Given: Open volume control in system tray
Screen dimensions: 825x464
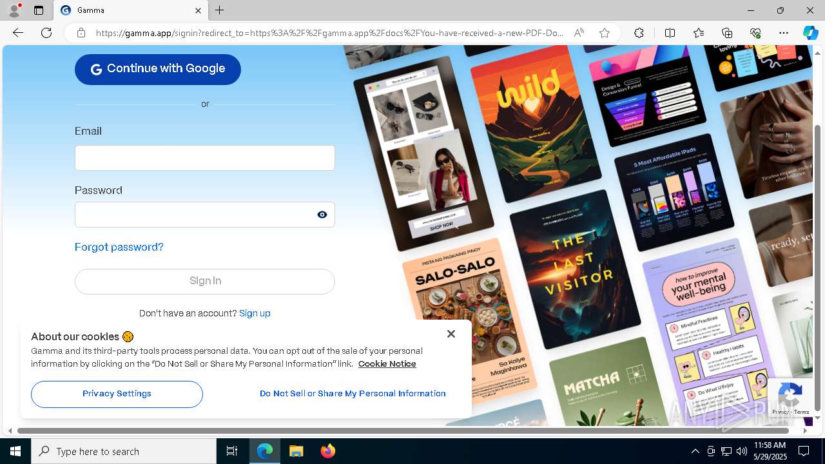Looking at the screenshot, I should coord(742,451).
